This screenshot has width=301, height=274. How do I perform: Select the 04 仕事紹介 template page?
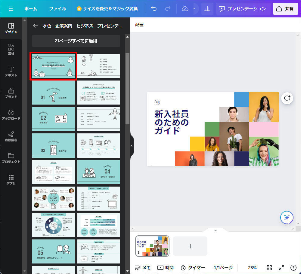[x=99, y=172]
